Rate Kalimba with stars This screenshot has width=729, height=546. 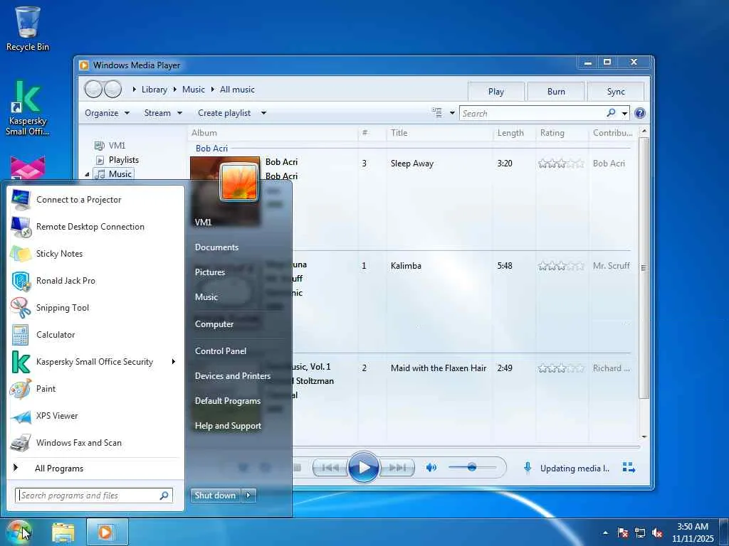[x=561, y=266]
